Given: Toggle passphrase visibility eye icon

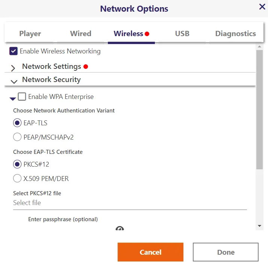Looking at the screenshot, I should coord(120,228).
